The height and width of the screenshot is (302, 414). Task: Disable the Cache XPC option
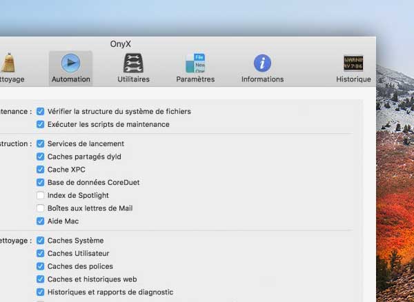[x=41, y=170]
